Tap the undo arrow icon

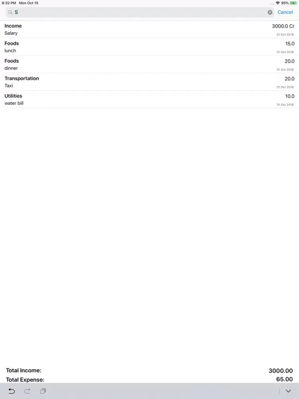[x=12, y=391]
